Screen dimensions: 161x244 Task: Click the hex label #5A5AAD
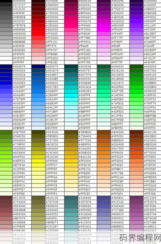tap(118, 206)
